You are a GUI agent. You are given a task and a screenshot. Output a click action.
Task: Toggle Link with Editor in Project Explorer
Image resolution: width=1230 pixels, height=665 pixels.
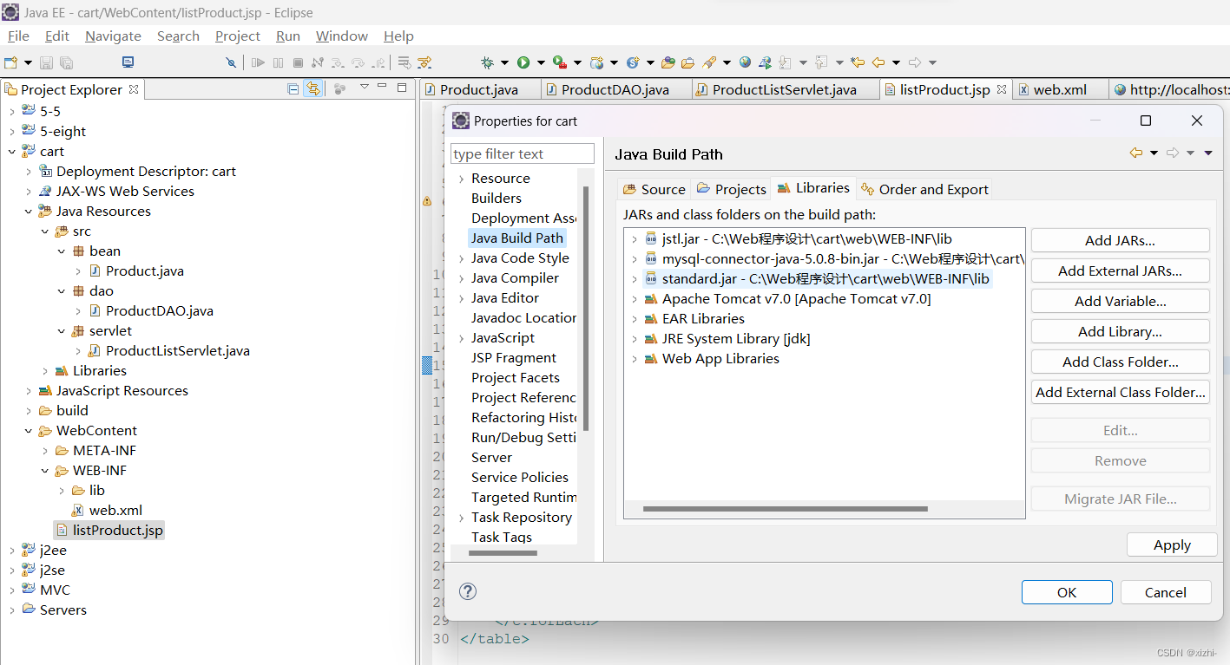pos(312,88)
